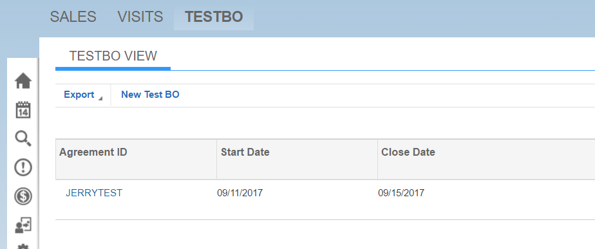Image resolution: width=595 pixels, height=249 pixels.
Task: Select the TESTBO top navigation tab
Action: point(214,17)
